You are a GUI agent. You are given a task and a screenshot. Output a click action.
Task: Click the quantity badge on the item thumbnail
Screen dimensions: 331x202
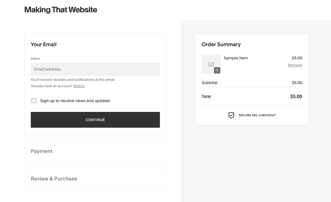coord(217,70)
